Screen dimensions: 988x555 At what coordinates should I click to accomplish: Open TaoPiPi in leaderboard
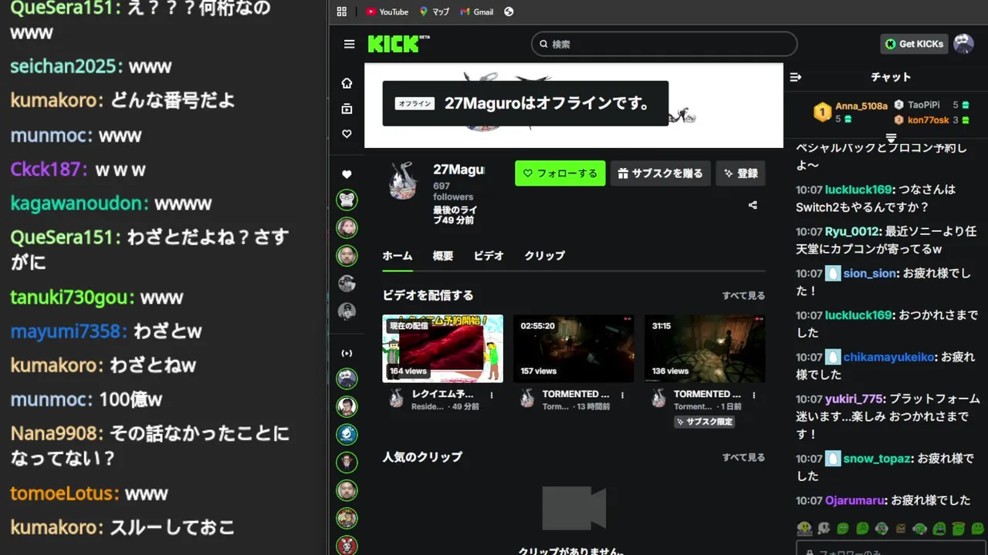(x=923, y=105)
